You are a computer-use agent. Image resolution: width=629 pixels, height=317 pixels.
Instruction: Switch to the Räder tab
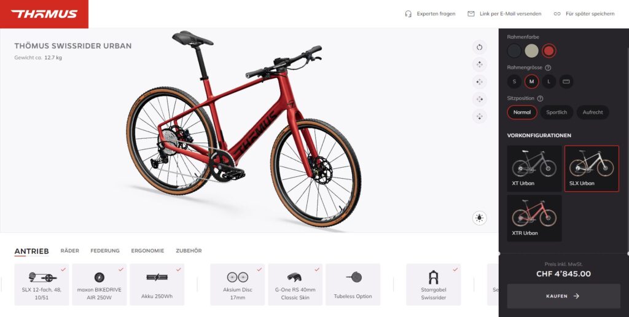[x=70, y=251]
